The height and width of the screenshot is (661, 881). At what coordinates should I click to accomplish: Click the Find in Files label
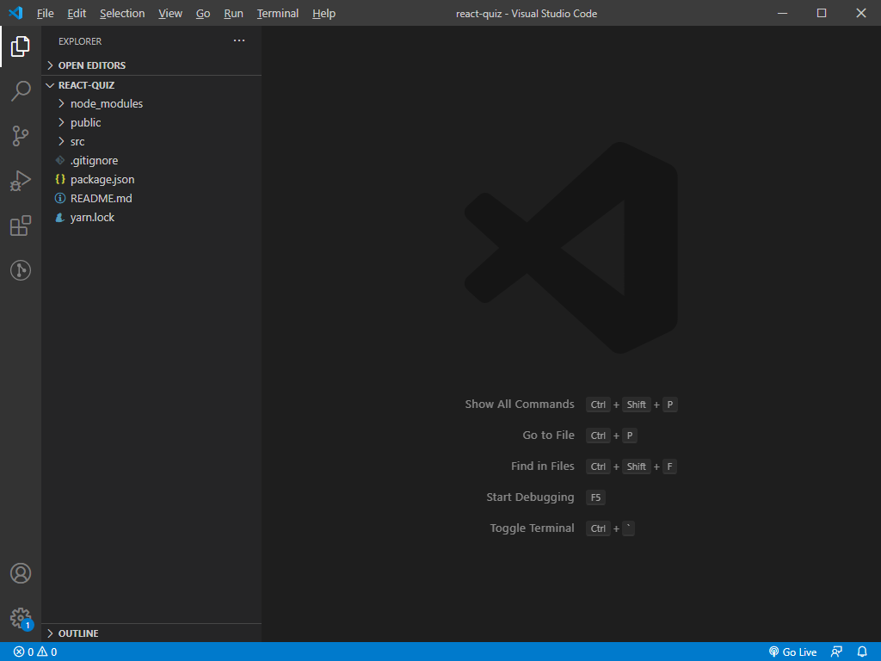click(542, 466)
